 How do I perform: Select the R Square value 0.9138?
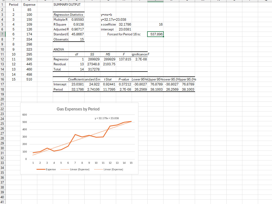(x=76, y=24)
